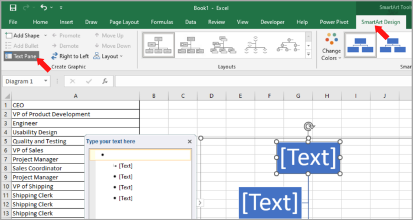
Task: Select row 6 header
Action: (6, 150)
